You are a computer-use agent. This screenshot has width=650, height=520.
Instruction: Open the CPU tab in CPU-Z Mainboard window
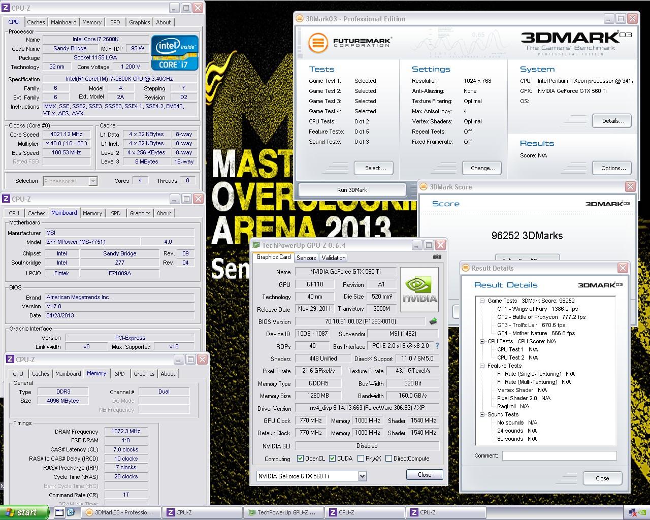tap(14, 213)
